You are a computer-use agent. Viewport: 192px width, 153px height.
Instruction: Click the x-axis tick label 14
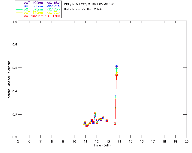click(119, 142)
